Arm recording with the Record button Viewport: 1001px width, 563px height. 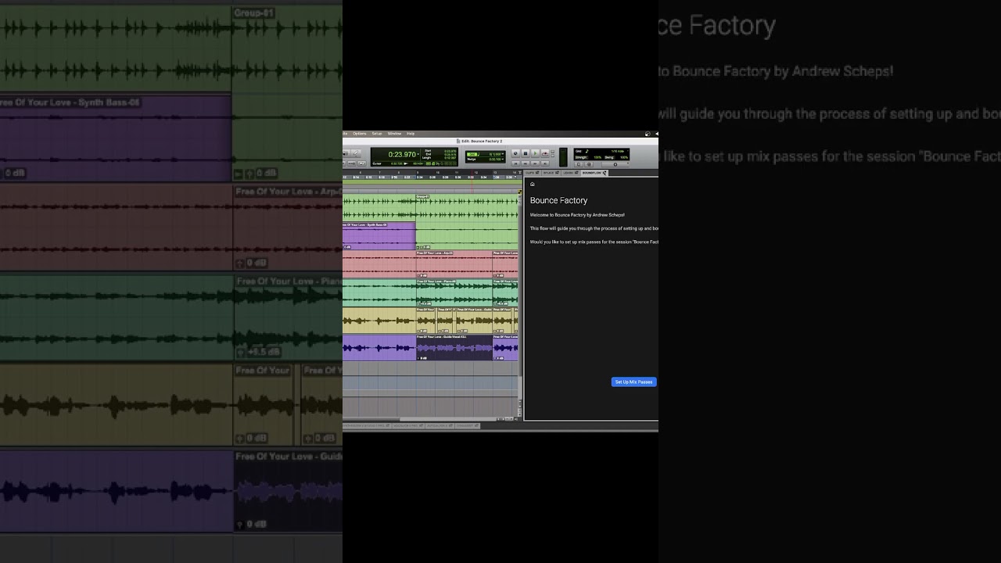tap(545, 153)
